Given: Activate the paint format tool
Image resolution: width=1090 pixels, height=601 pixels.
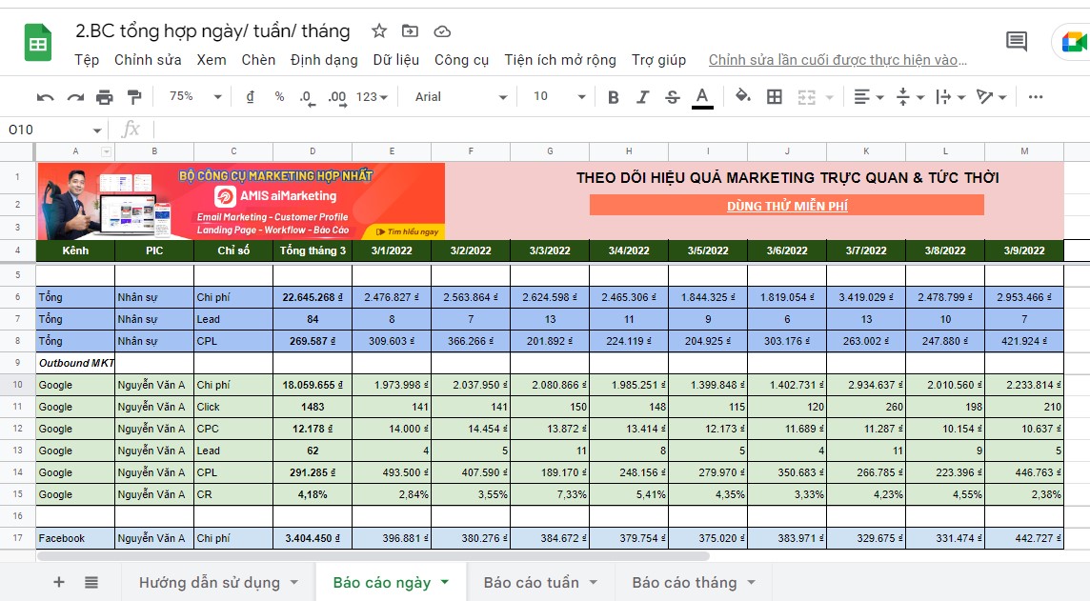Looking at the screenshot, I should coord(134,97).
